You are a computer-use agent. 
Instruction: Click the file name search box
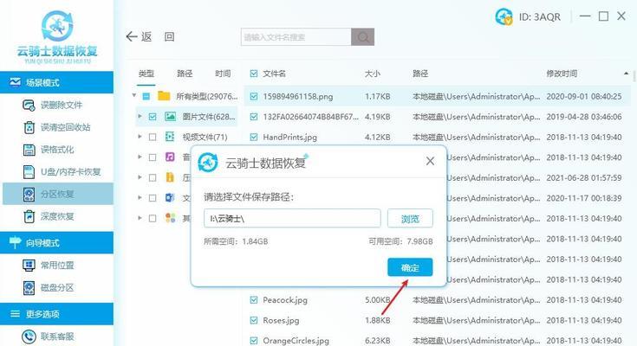pos(296,37)
